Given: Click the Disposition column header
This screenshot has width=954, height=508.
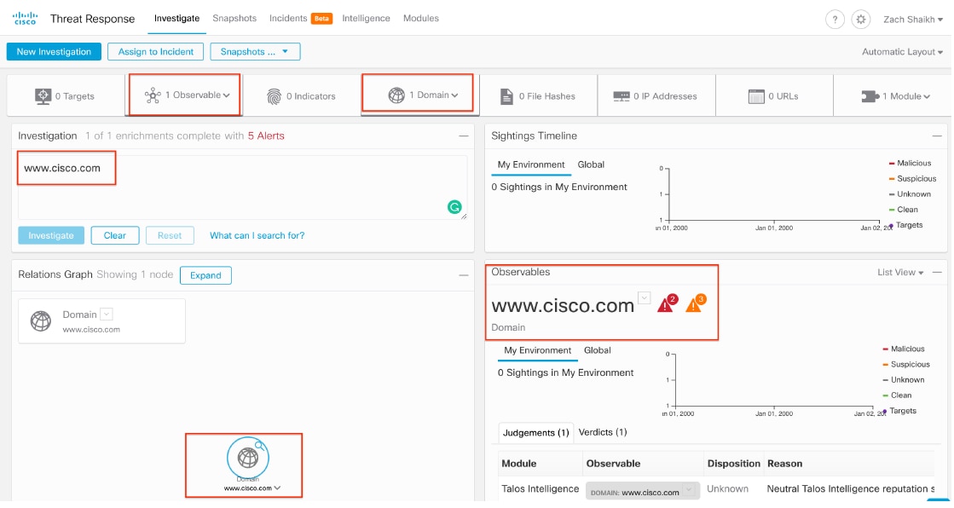Looking at the screenshot, I should click(733, 464).
